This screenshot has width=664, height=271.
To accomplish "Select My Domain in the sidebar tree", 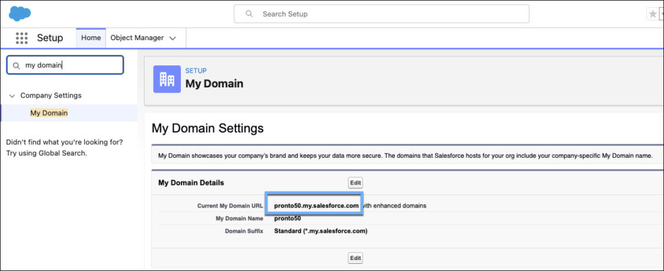I will tap(49, 113).
